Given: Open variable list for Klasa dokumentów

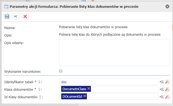Looking at the screenshot, I should (162, 89).
